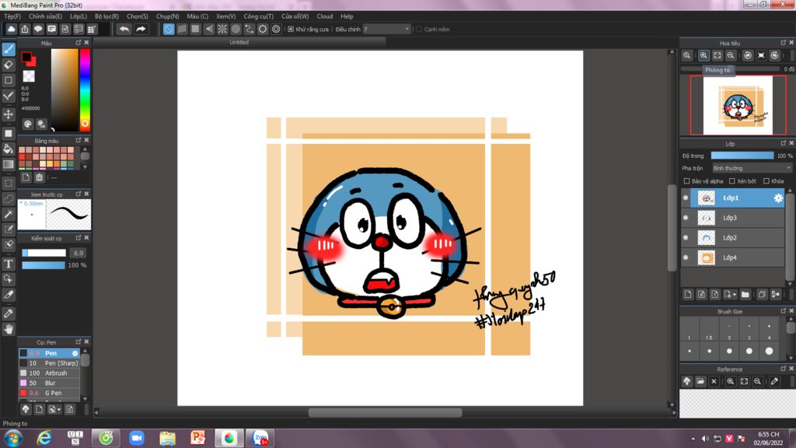Click the export share icon in toolbar
Viewport: 796px width, 448px height.
pyautogui.click(x=24, y=29)
